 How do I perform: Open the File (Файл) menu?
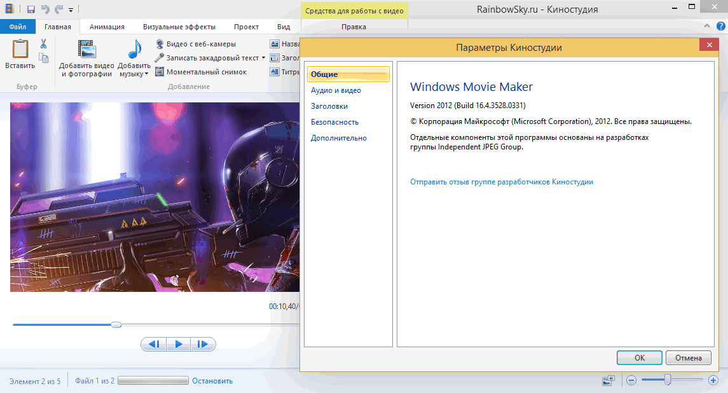click(18, 27)
